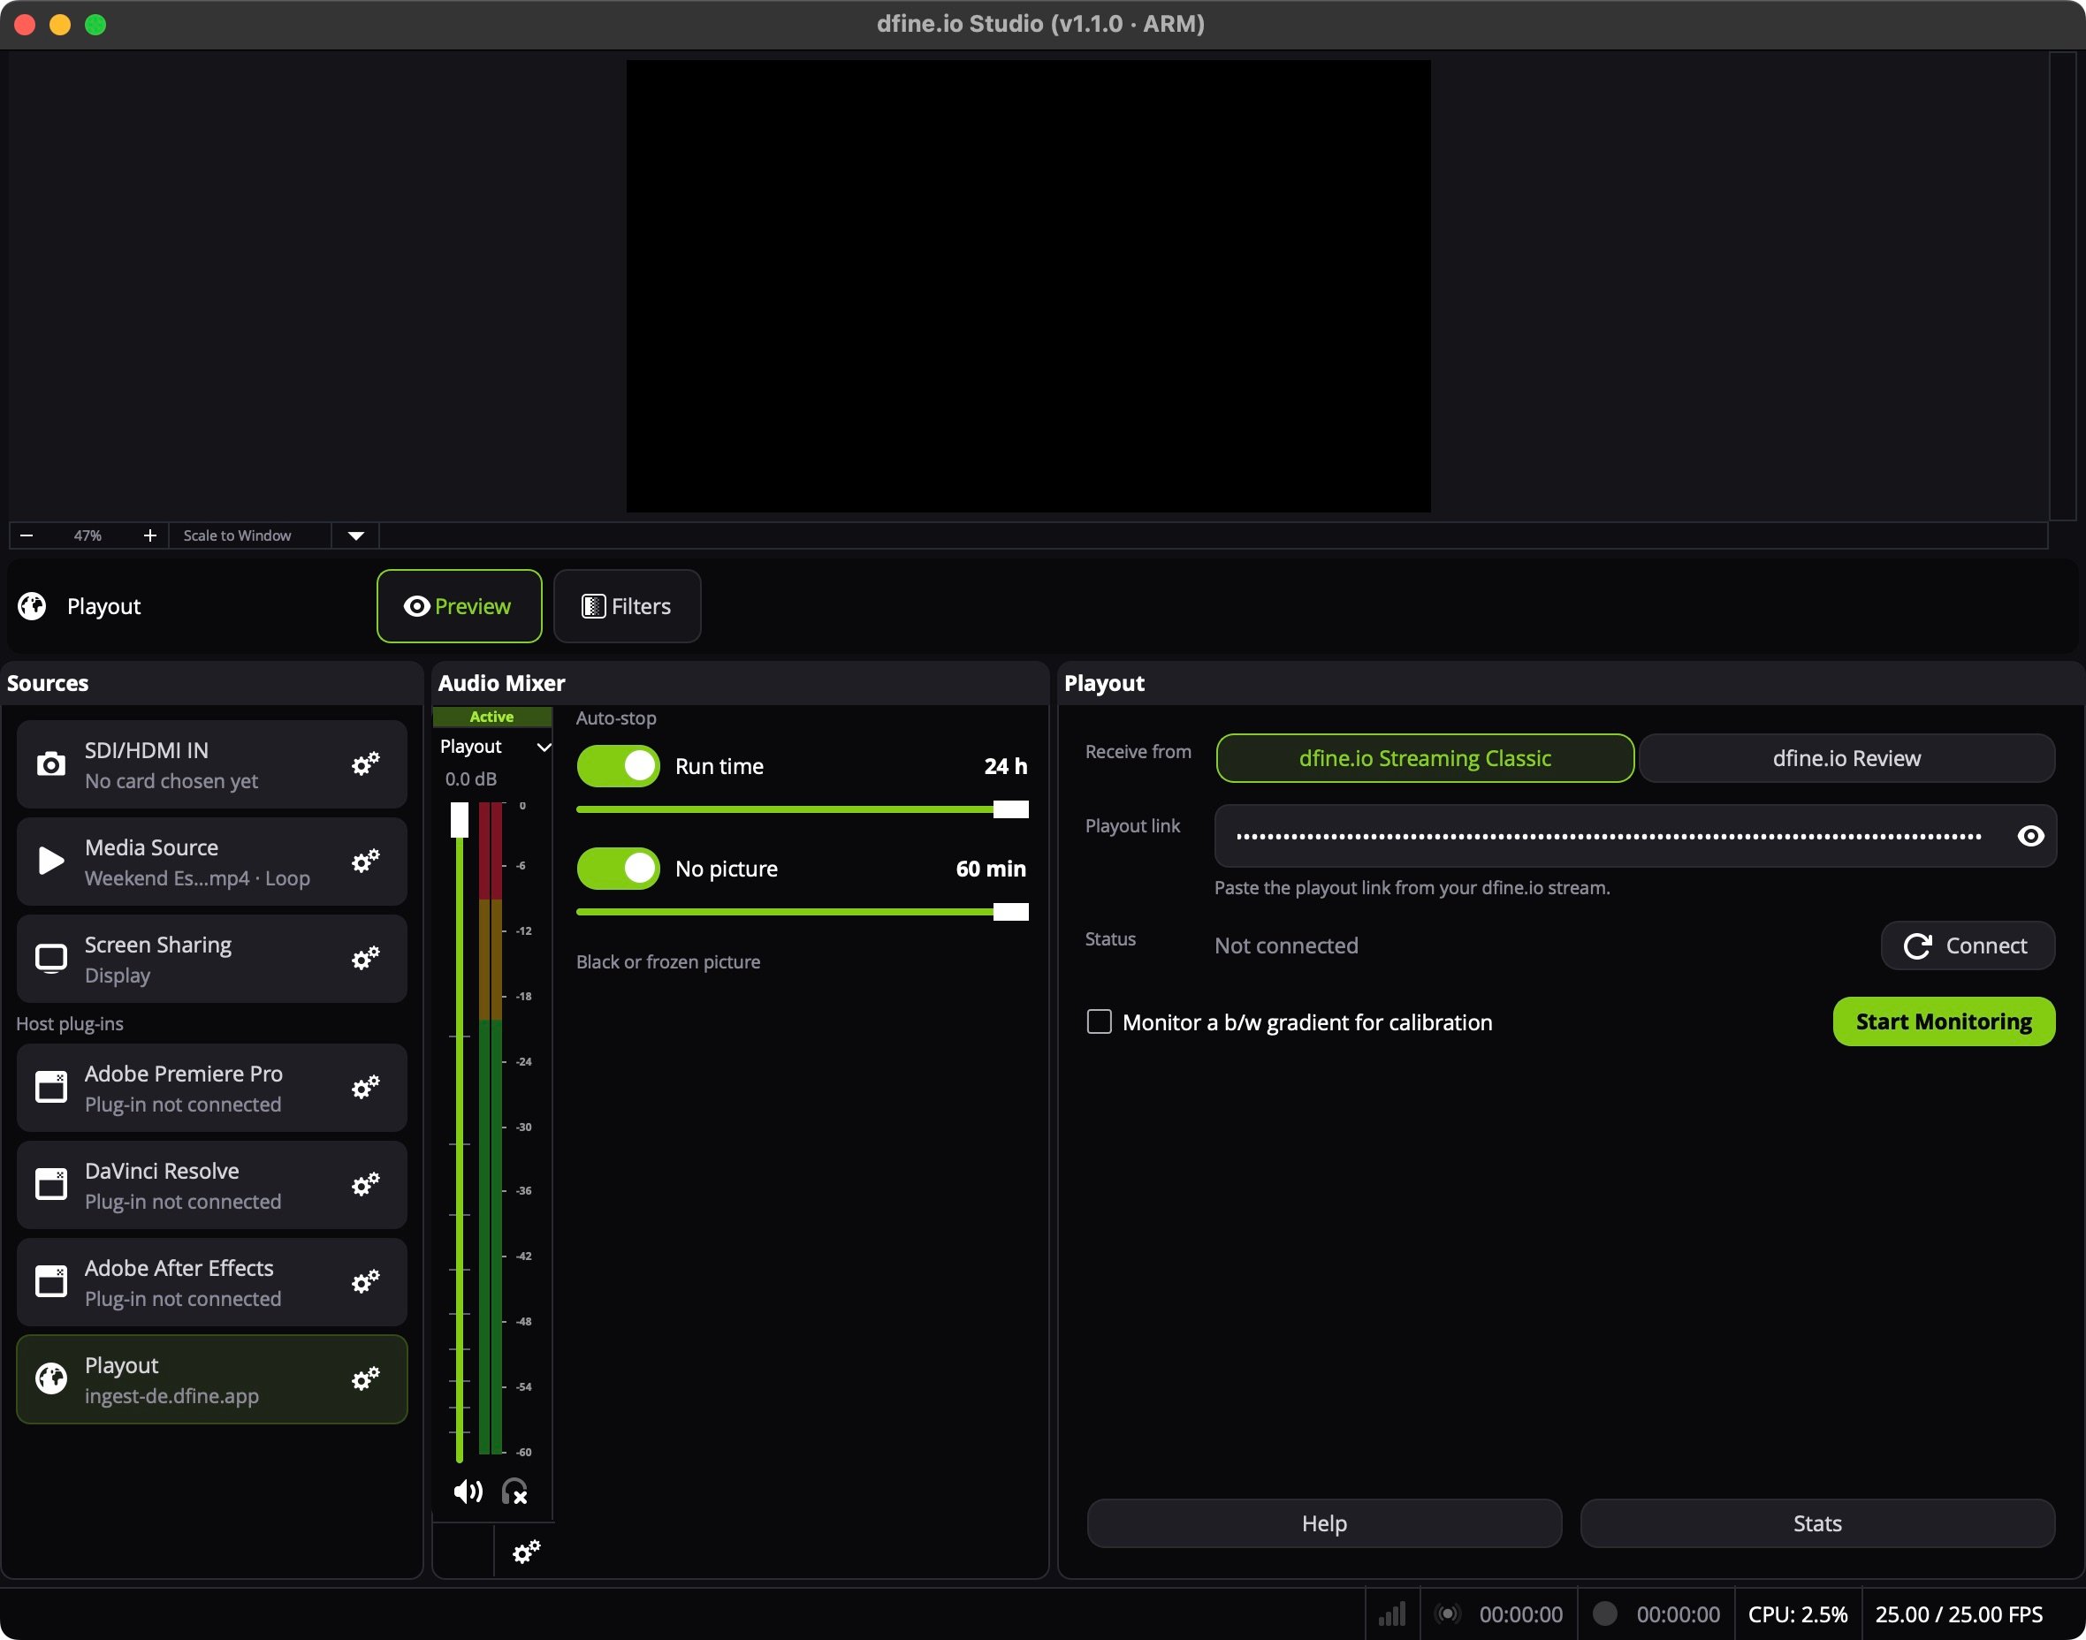Select dfine.io Review receive option
Screen dimensions: 2086x1640
tap(1846, 758)
